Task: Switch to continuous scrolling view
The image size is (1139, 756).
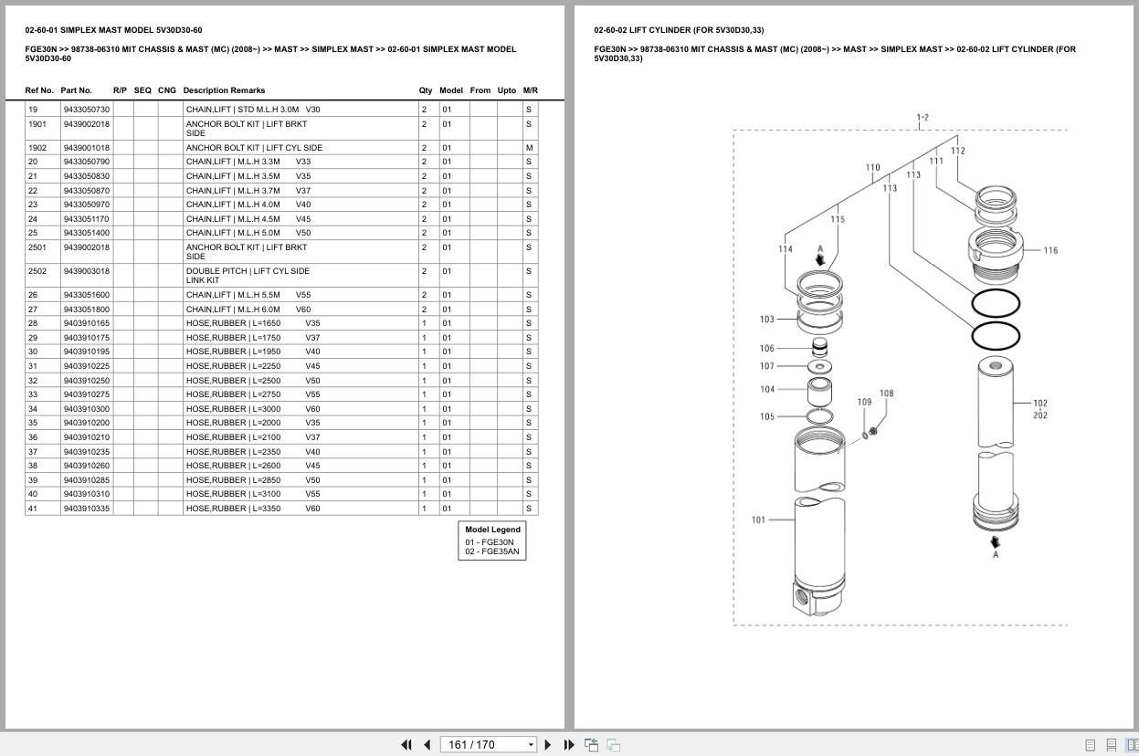Action: pos(1112,744)
